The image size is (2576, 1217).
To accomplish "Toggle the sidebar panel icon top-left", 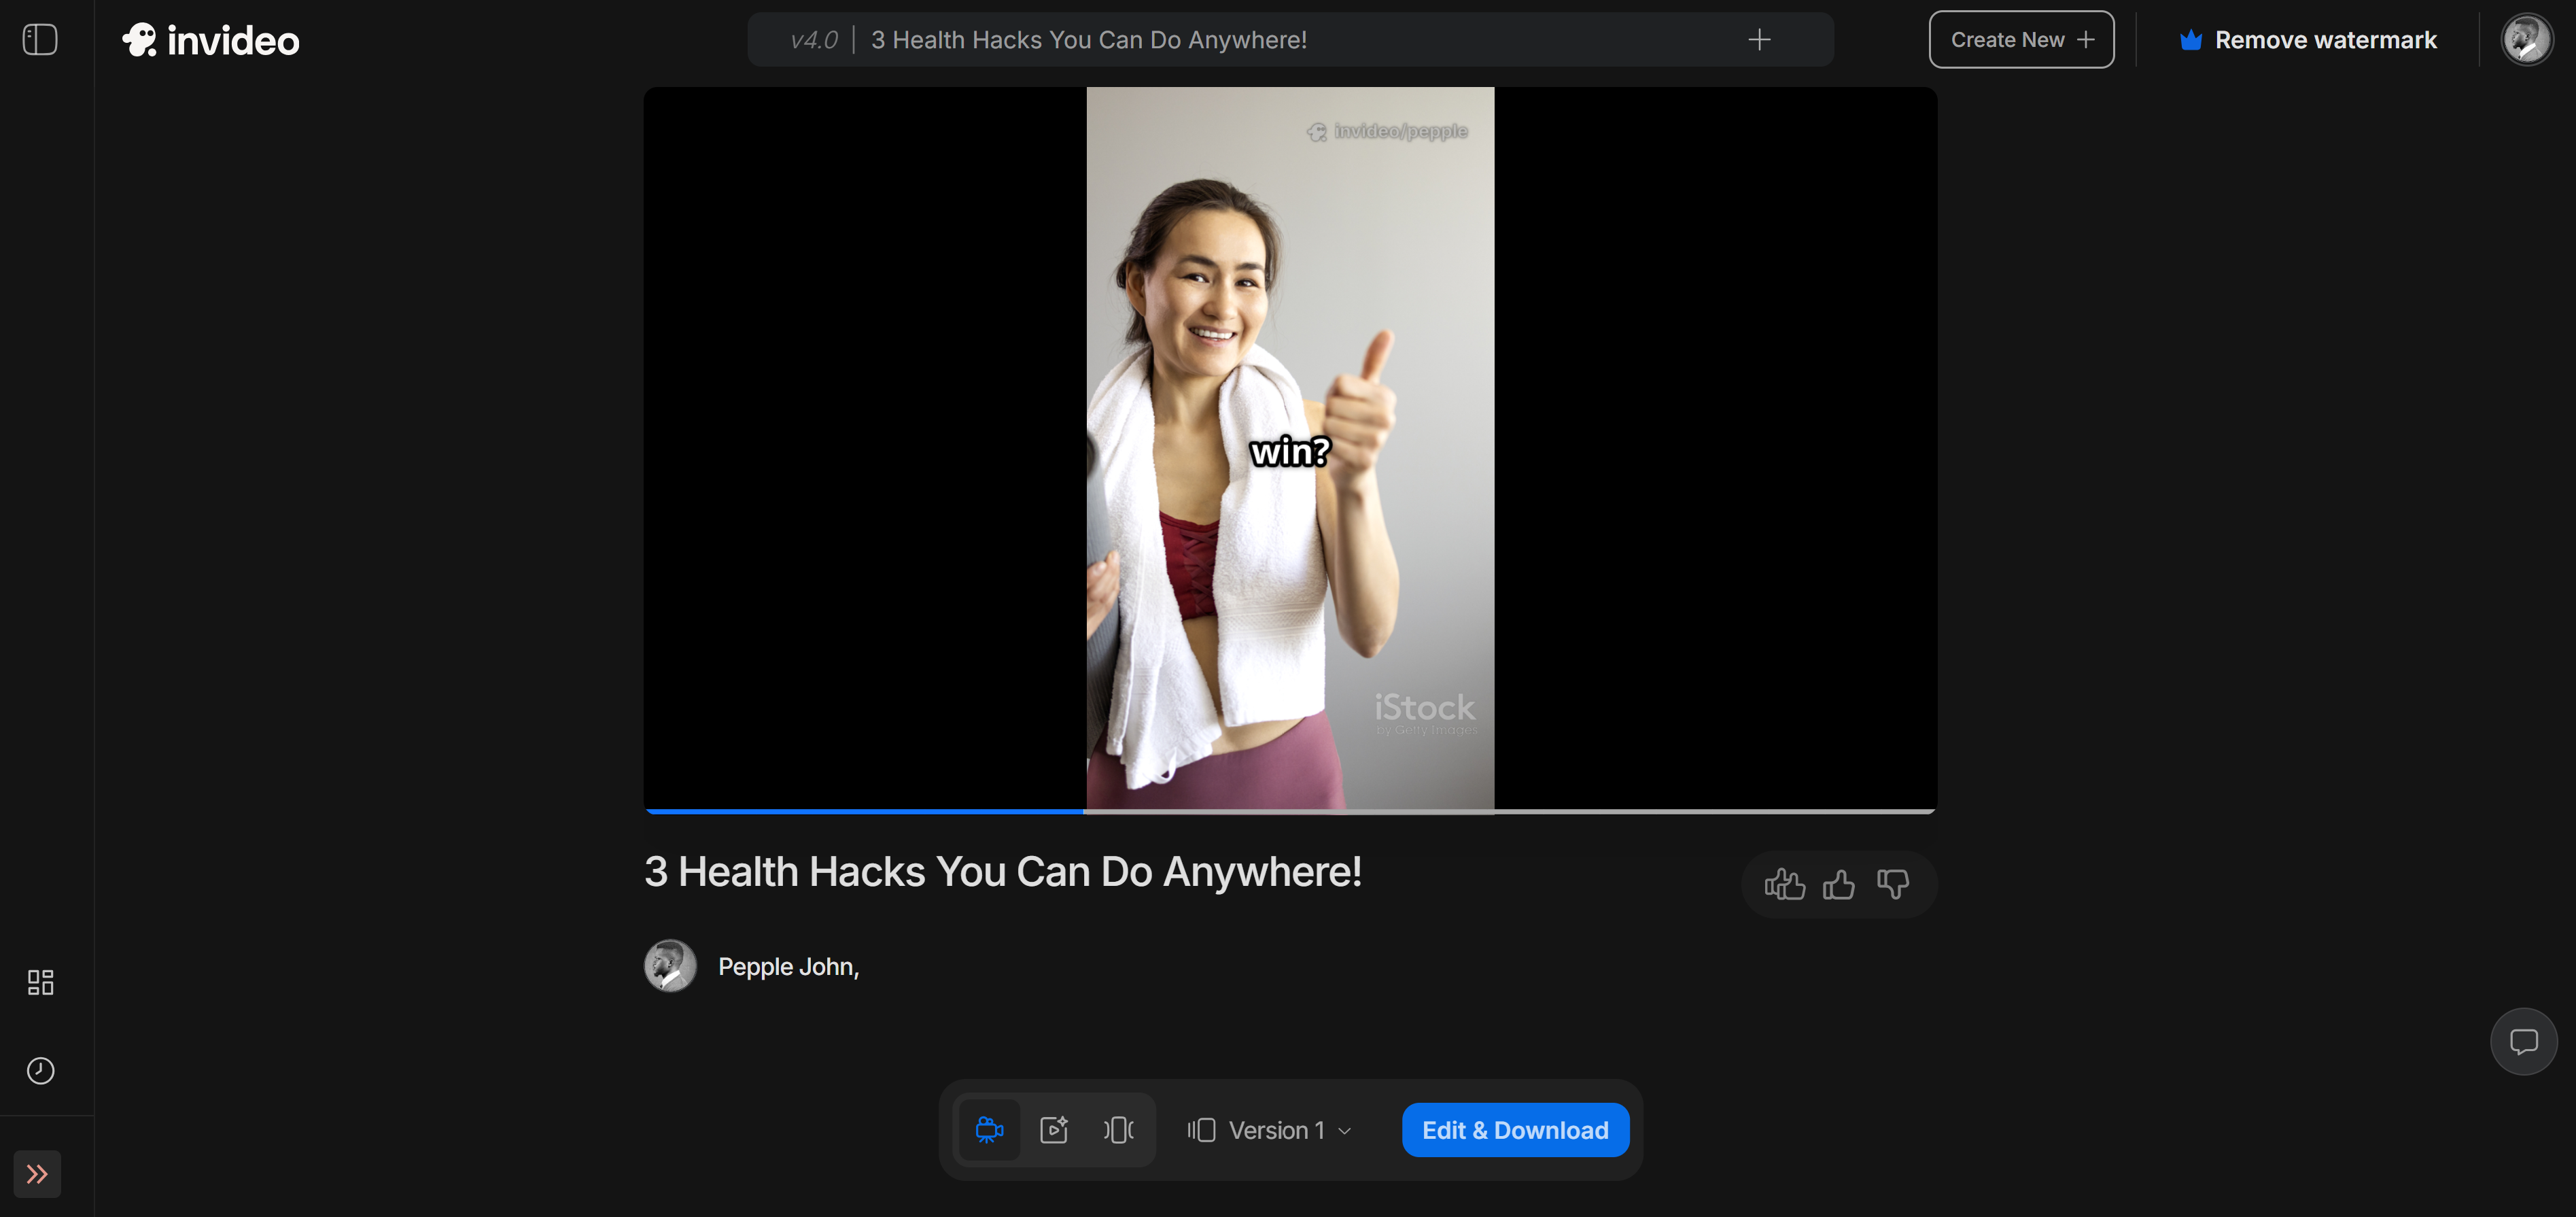I will tap(40, 39).
